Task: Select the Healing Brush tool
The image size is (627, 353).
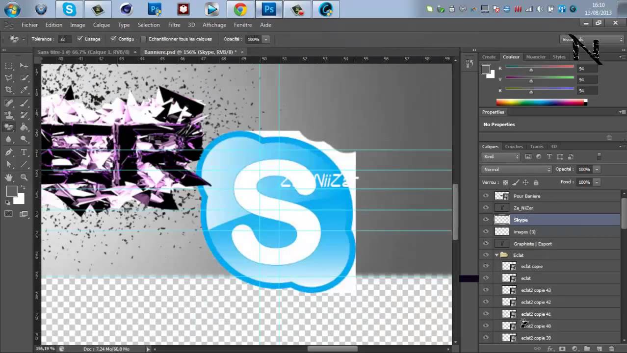Action: click(9, 103)
